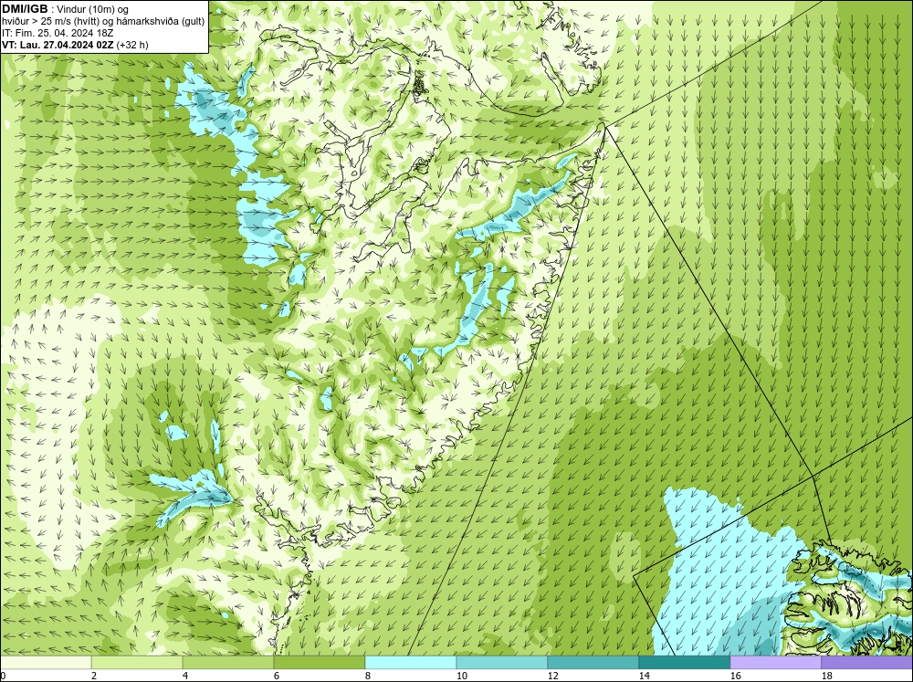The image size is (913, 682).
Task: Click the legend value label 12
Action: (x=552, y=676)
